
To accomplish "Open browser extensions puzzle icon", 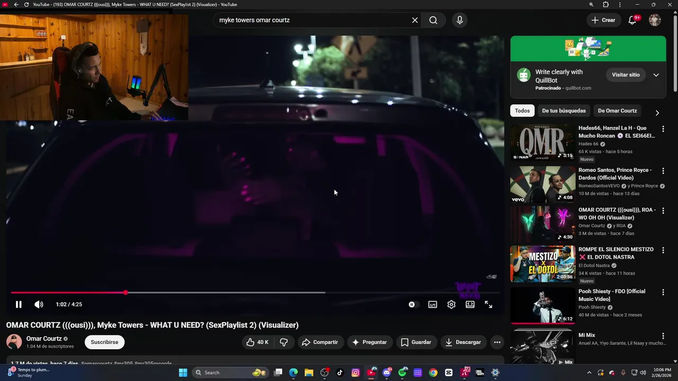I will point(606,4).
